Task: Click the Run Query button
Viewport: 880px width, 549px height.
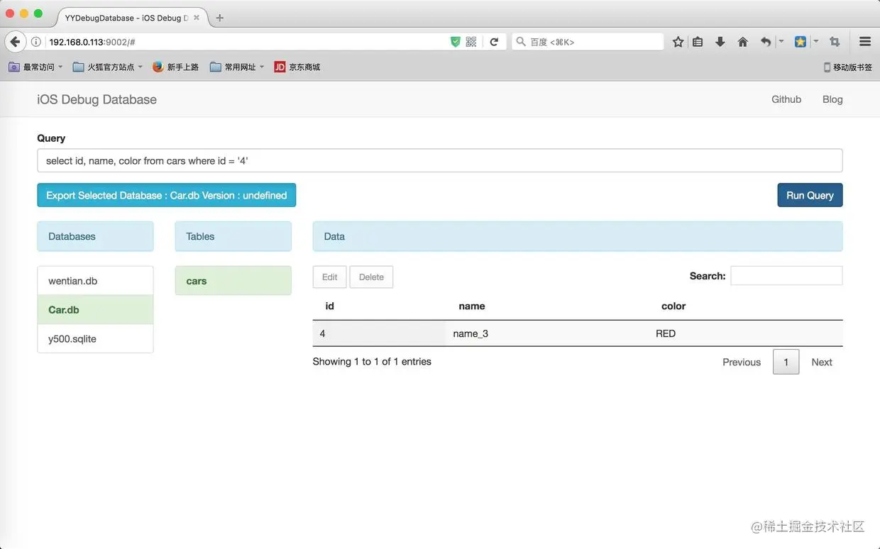Action: click(810, 195)
